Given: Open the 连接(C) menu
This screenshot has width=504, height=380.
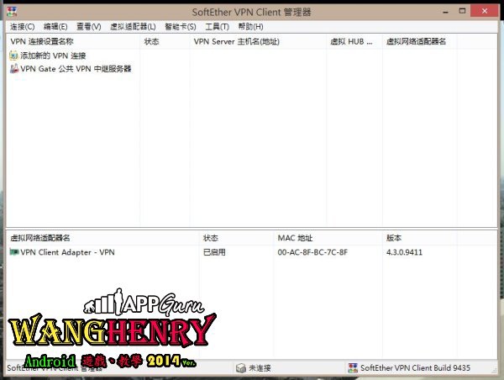Looking at the screenshot, I should [22, 27].
